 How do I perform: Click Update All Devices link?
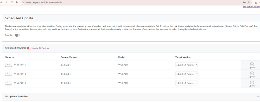tap(40, 48)
